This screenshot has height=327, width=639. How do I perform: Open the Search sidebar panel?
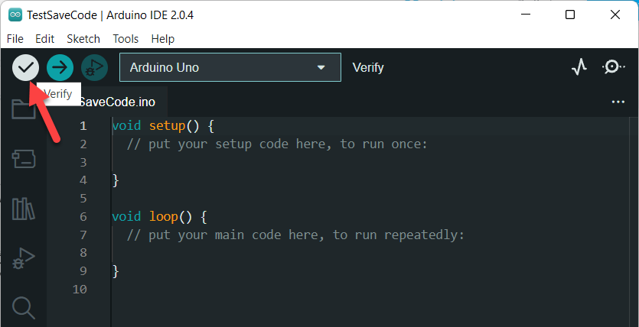coord(23,308)
